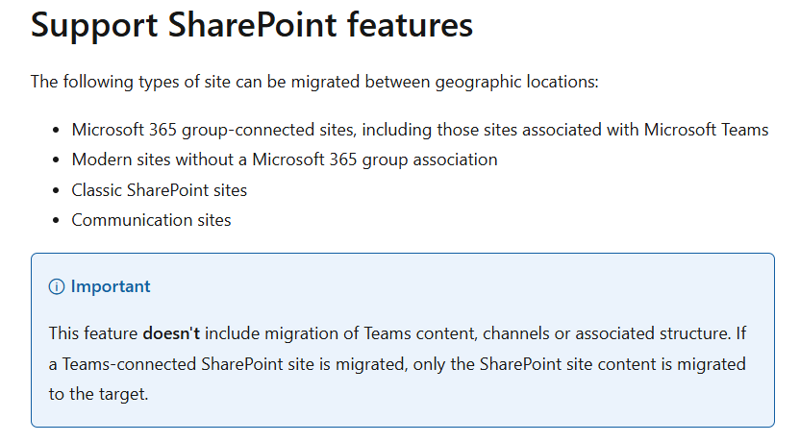Click the 'Important' alert label
Image resolution: width=800 pixels, height=442 pixels.
(111, 286)
